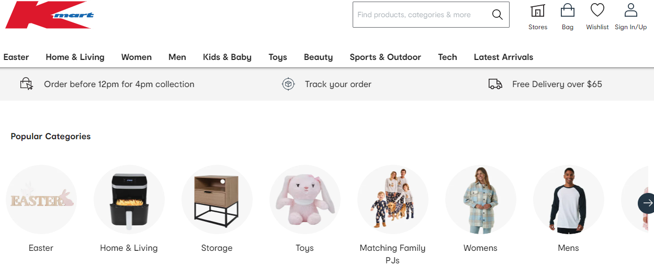
Task: Click the Kmart logo
Action: tap(50, 15)
